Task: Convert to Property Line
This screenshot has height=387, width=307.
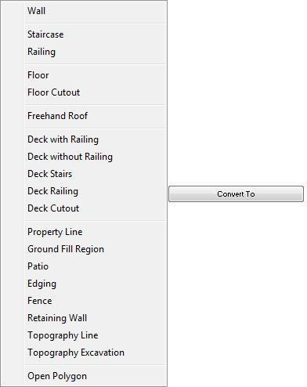Action: coord(96,232)
